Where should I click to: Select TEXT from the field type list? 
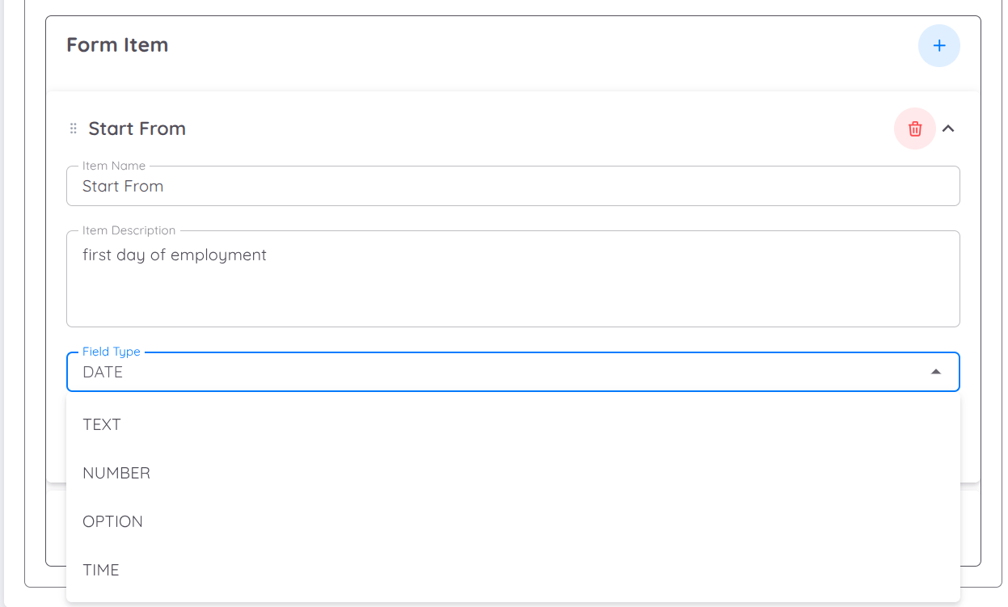tap(102, 424)
